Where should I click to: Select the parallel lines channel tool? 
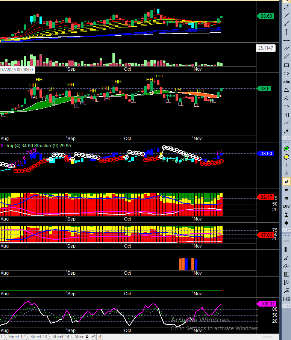(x=286, y=48)
